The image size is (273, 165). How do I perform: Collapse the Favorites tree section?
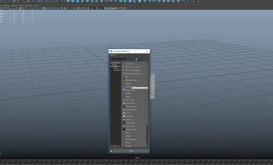pos(111,63)
